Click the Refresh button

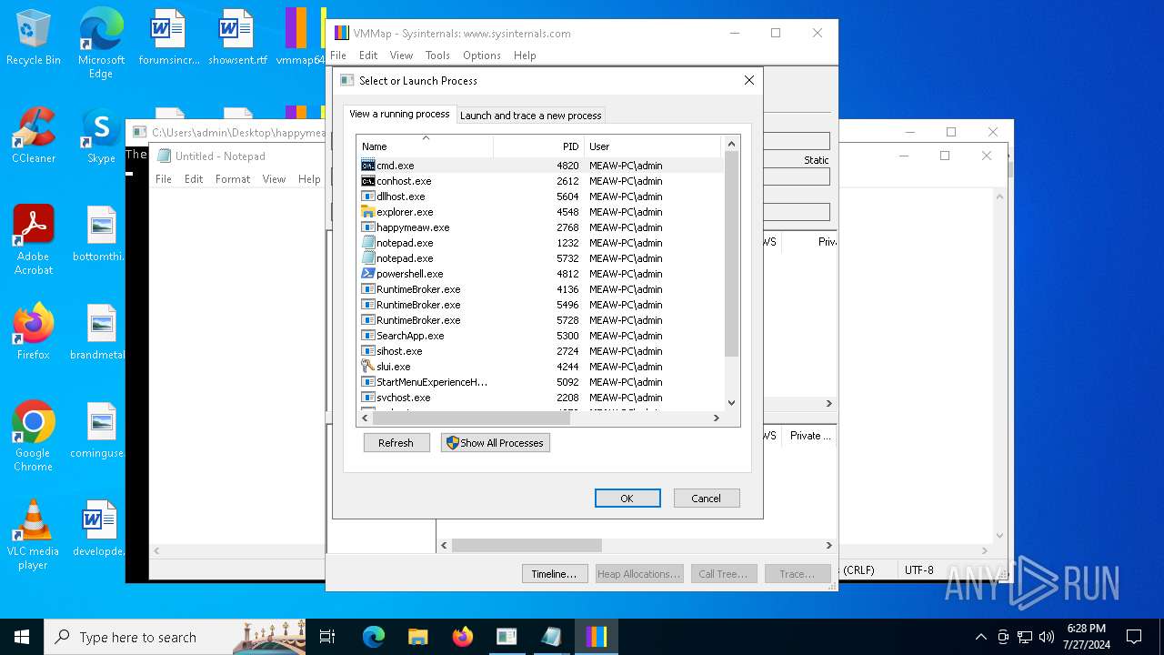tap(396, 443)
